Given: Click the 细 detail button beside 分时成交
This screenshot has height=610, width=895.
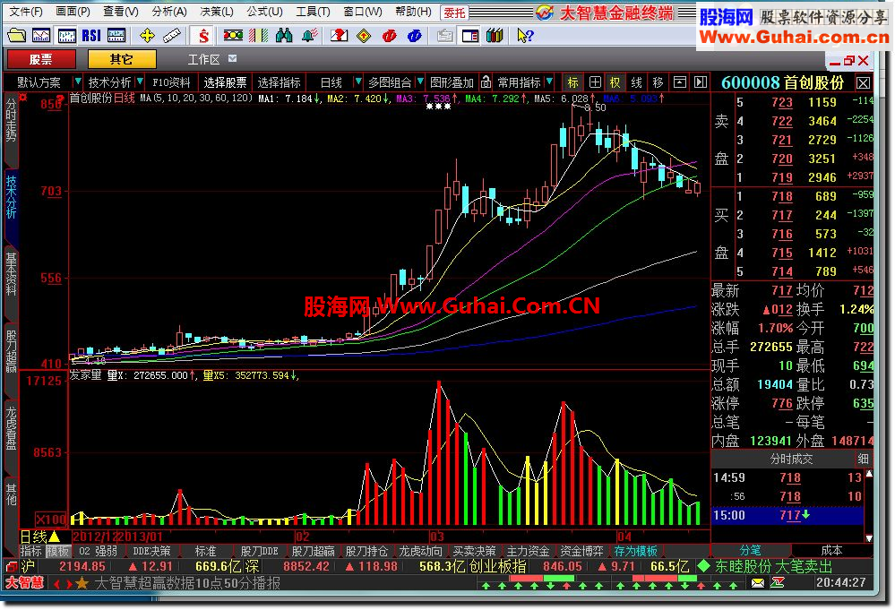Looking at the screenshot, I should 863,459.
